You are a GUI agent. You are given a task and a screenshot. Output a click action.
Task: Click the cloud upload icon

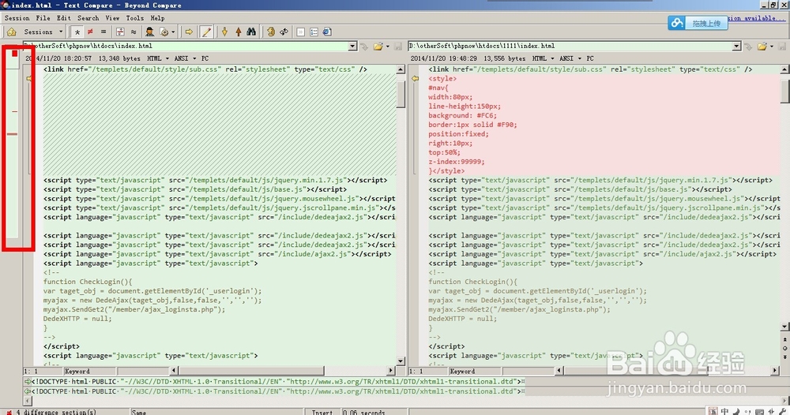tap(677, 23)
